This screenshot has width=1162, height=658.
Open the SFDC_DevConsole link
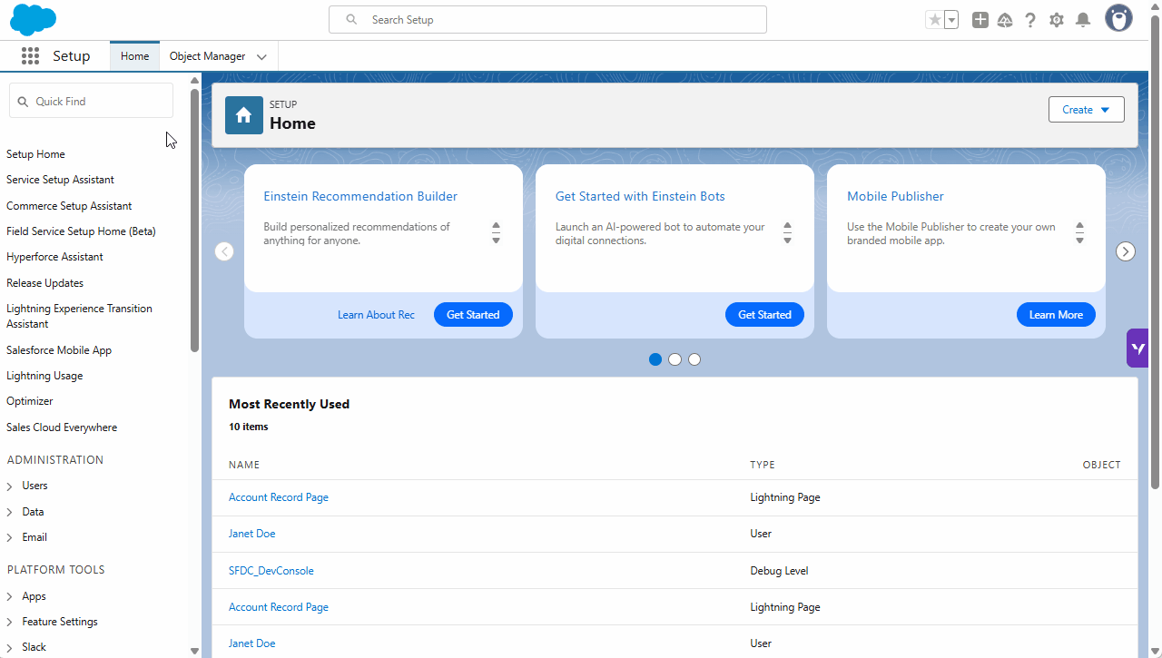(271, 571)
